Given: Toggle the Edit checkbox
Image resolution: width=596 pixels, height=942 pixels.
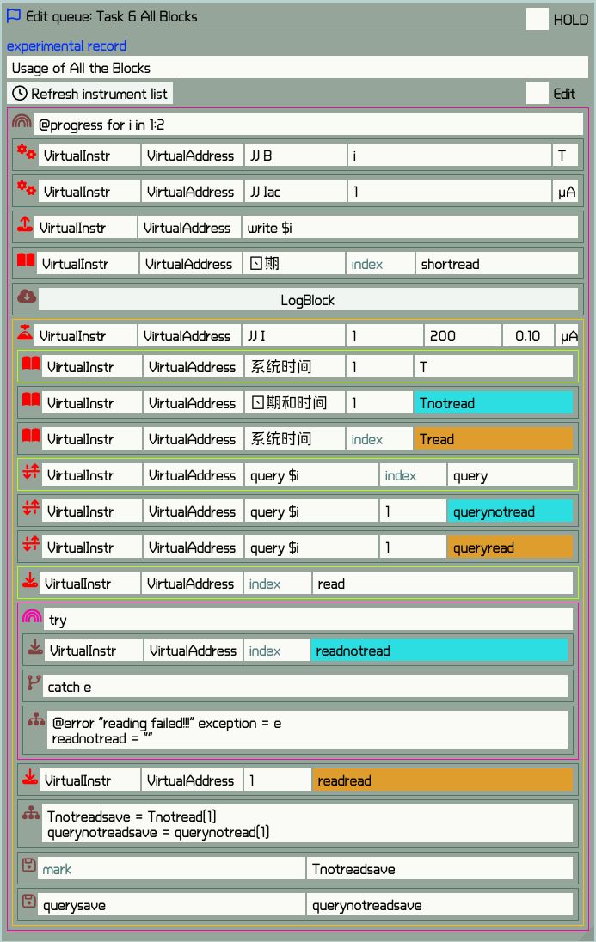Looking at the screenshot, I should point(537,93).
